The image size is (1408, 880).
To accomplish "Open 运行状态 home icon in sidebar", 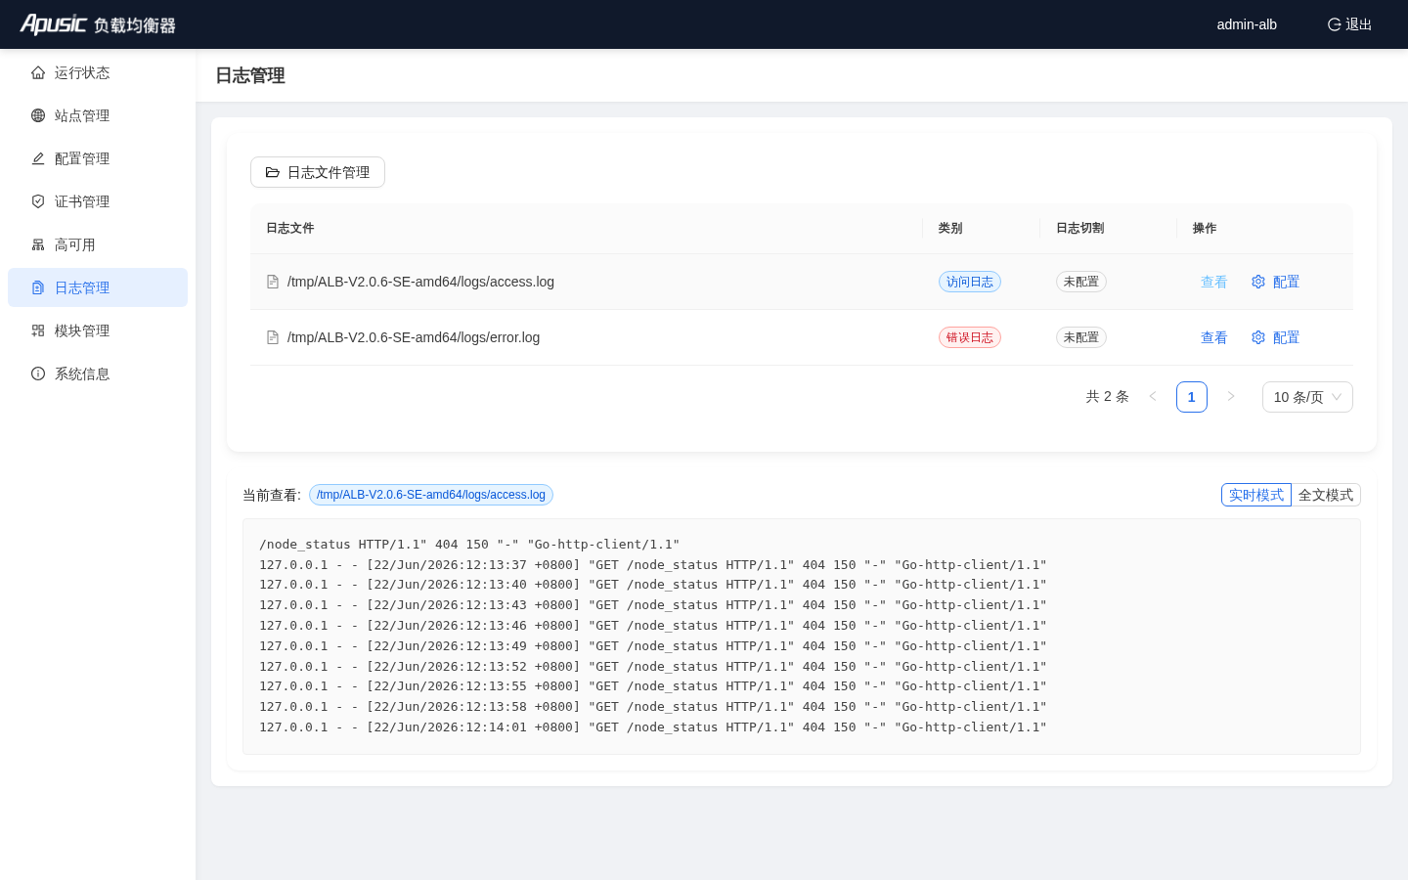I will (x=38, y=72).
